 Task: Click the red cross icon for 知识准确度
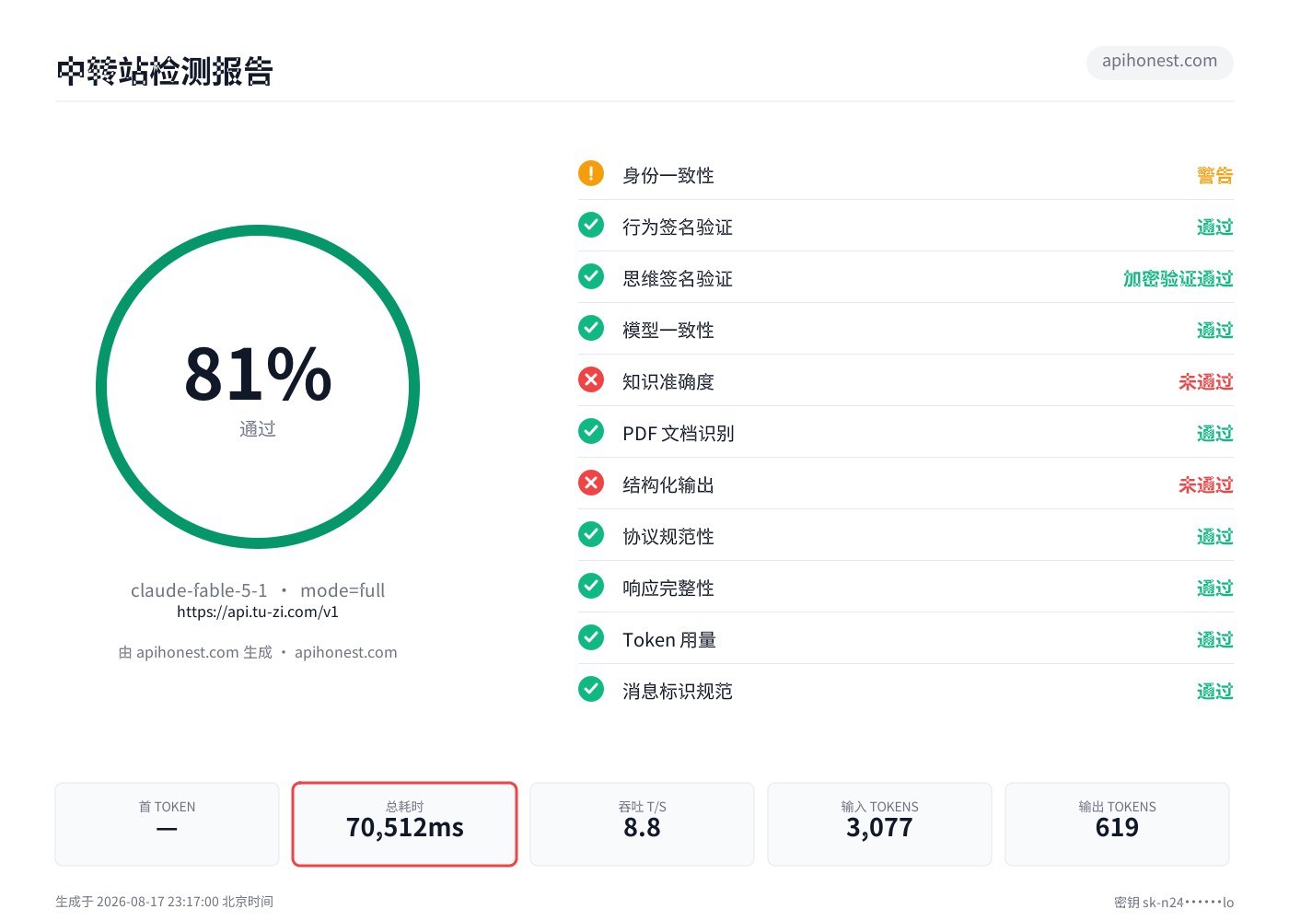591,379
